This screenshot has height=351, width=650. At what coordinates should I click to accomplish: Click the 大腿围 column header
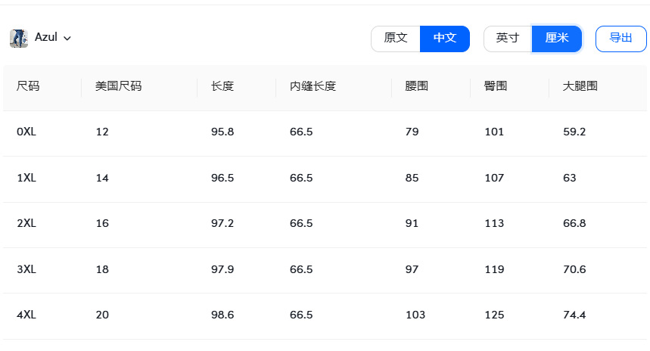(580, 86)
